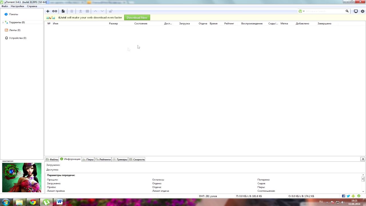Click the Stop torrent square icon
This screenshot has width=366, height=206.
point(87,11)
